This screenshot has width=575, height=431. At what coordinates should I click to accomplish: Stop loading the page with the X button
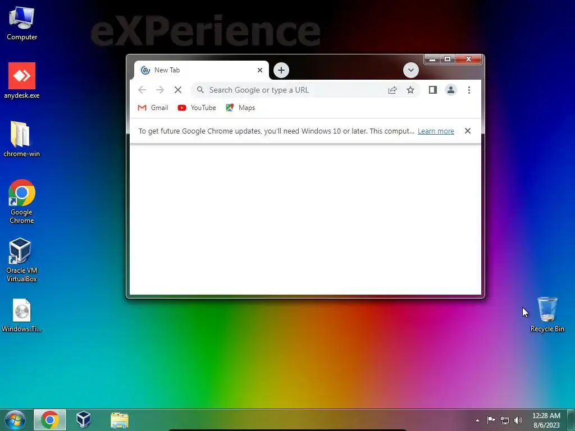click(x=178, y=90)
